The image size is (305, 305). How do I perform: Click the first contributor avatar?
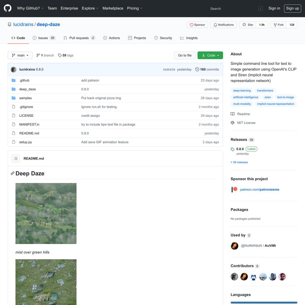click(x=234, y=277)
